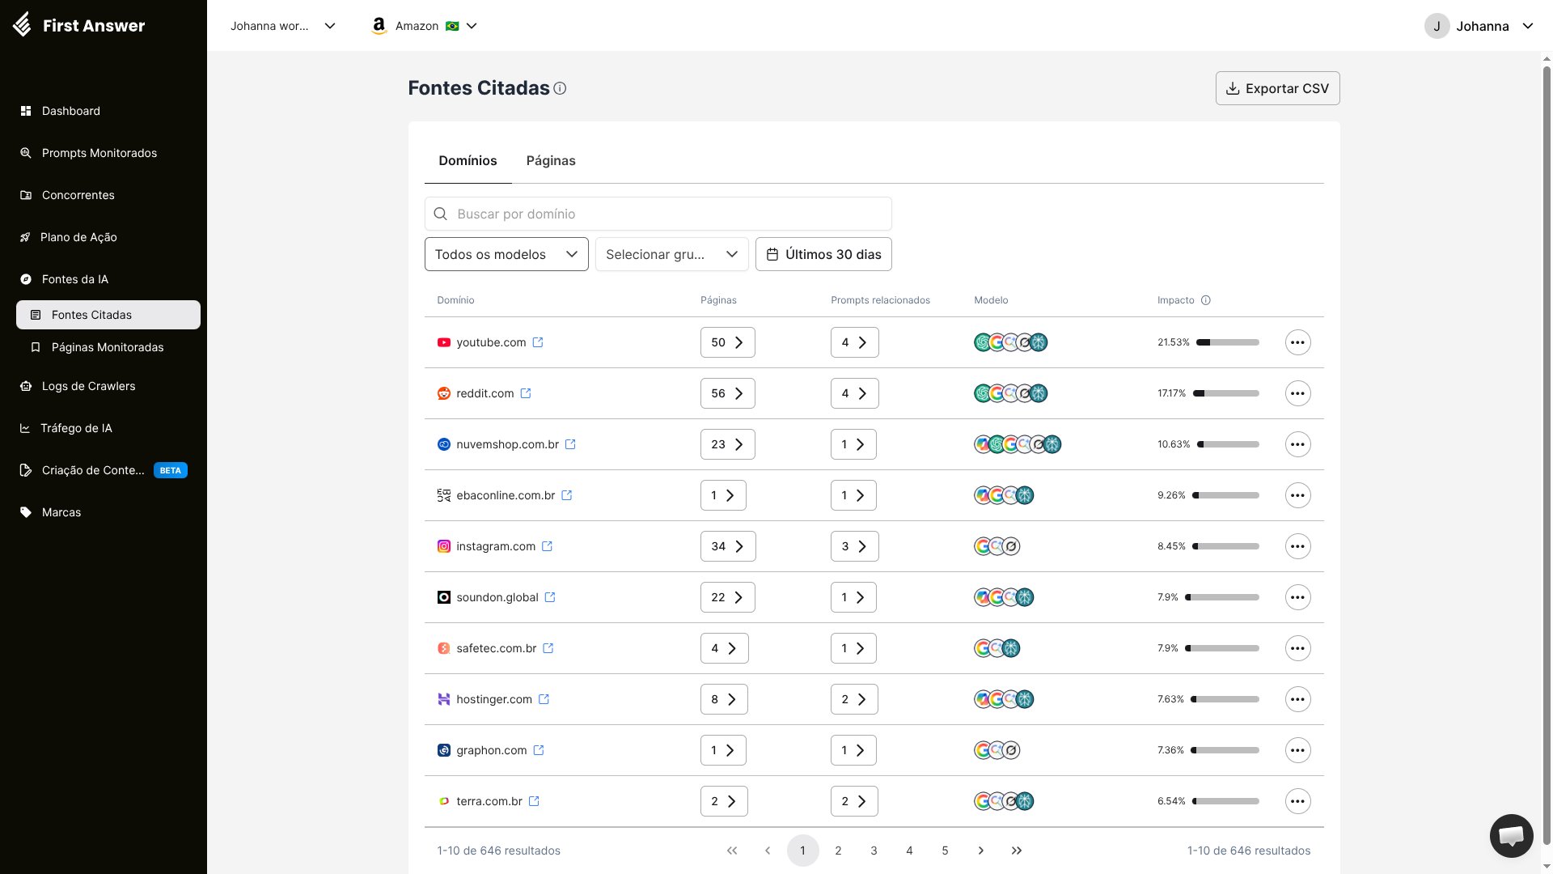Click the model icons in nuvemshop.com.br row
The image size is (1553, 874).
[1018, 444]
